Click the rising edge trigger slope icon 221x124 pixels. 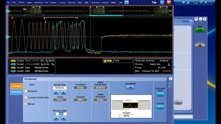coord(114,61)
